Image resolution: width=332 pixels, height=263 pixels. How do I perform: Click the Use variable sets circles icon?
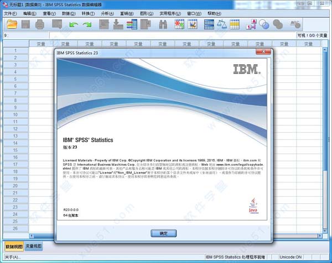[x=264, y=24]
